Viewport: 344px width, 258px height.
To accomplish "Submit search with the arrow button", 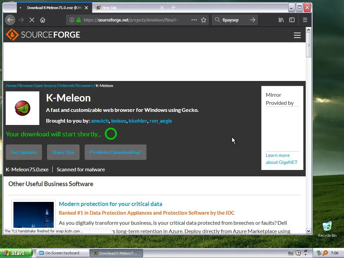I will point(253,20).
